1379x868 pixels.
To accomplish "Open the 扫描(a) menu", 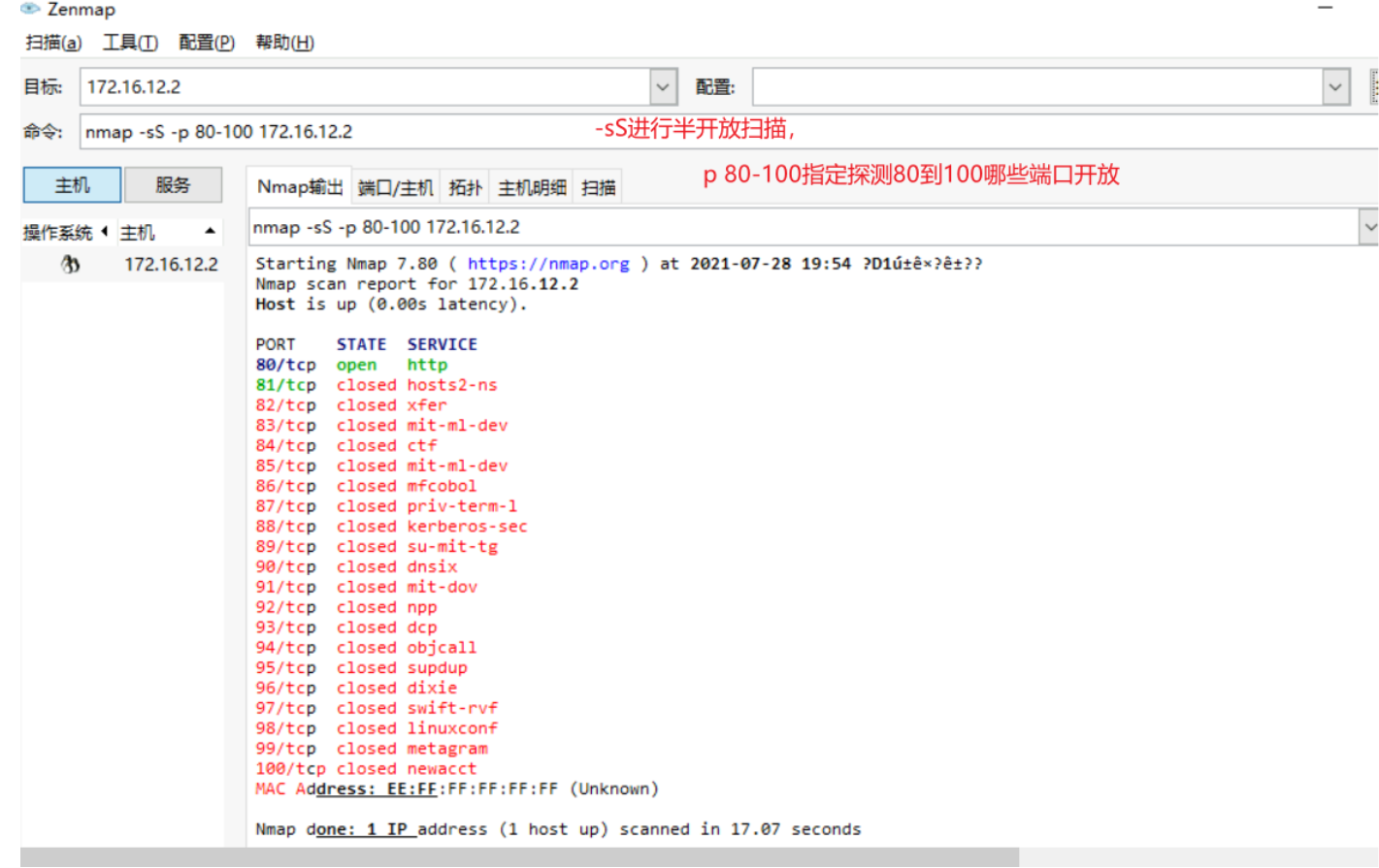I will pyautogui.click(x=53, y=43).
